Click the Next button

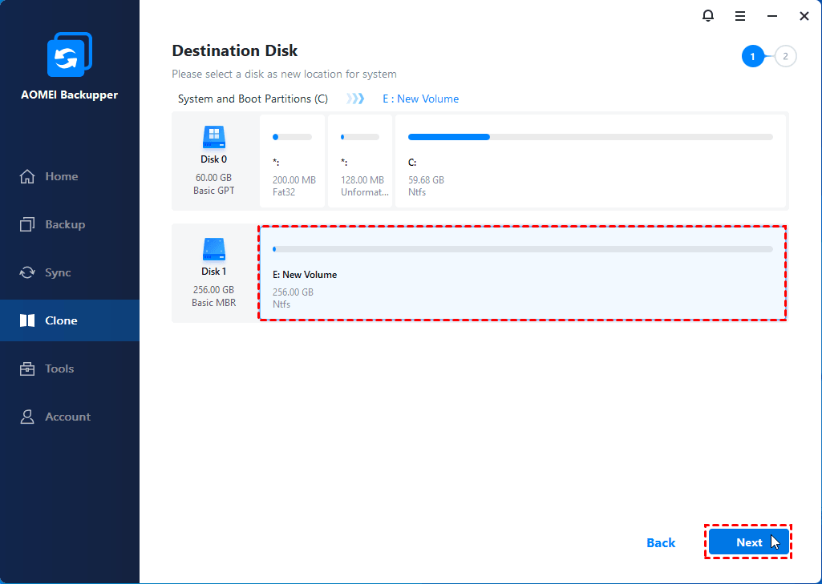[x=749, y=542]
